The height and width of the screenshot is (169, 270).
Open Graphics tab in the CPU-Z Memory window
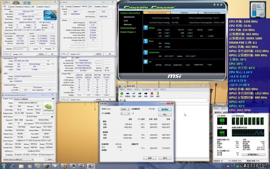[x=97, y=7]
